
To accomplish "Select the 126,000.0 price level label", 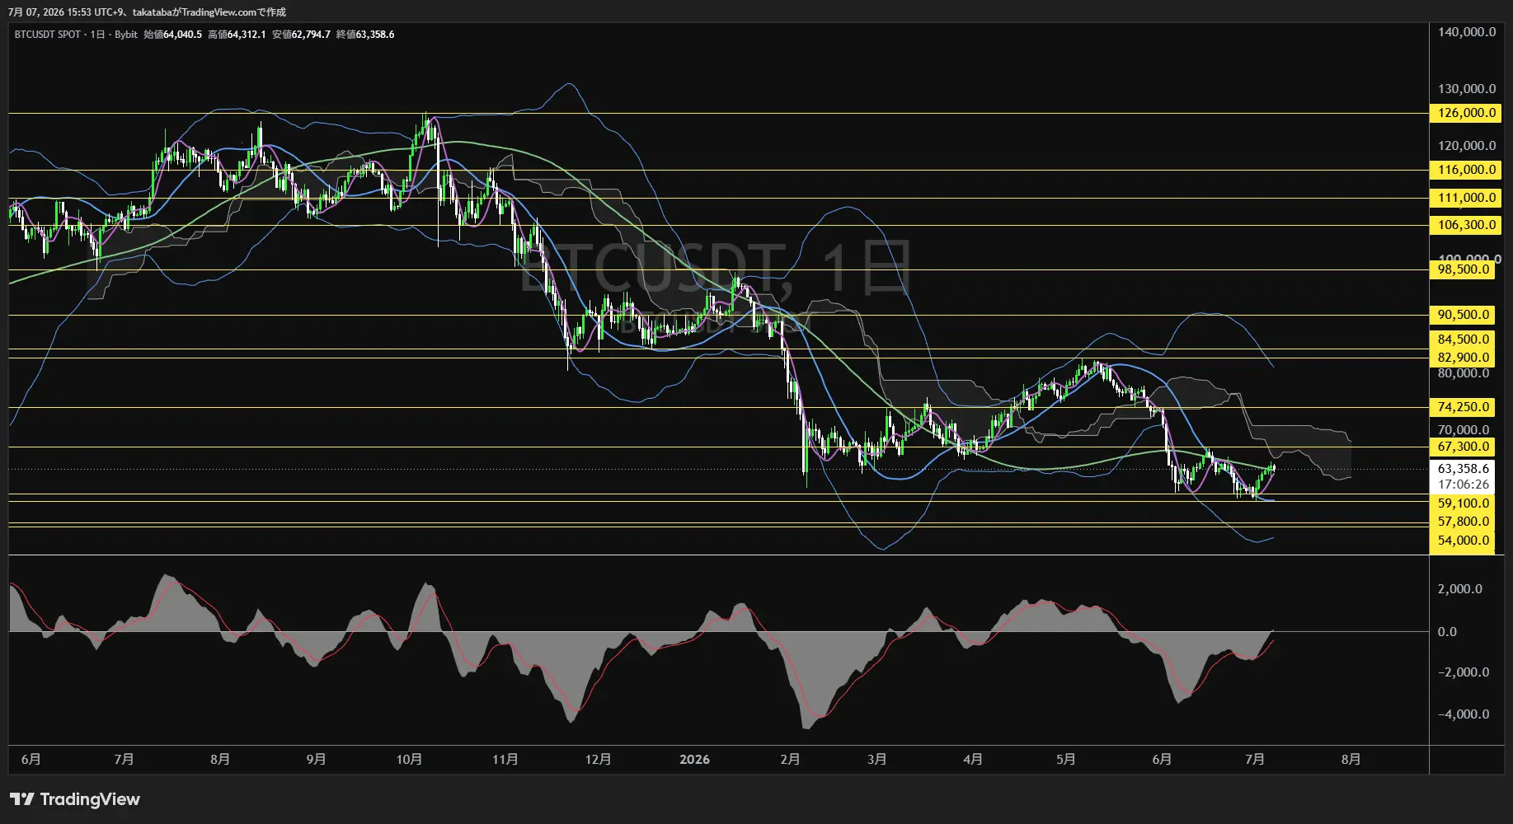I will pyautogui.click(x=1466, y=113).
